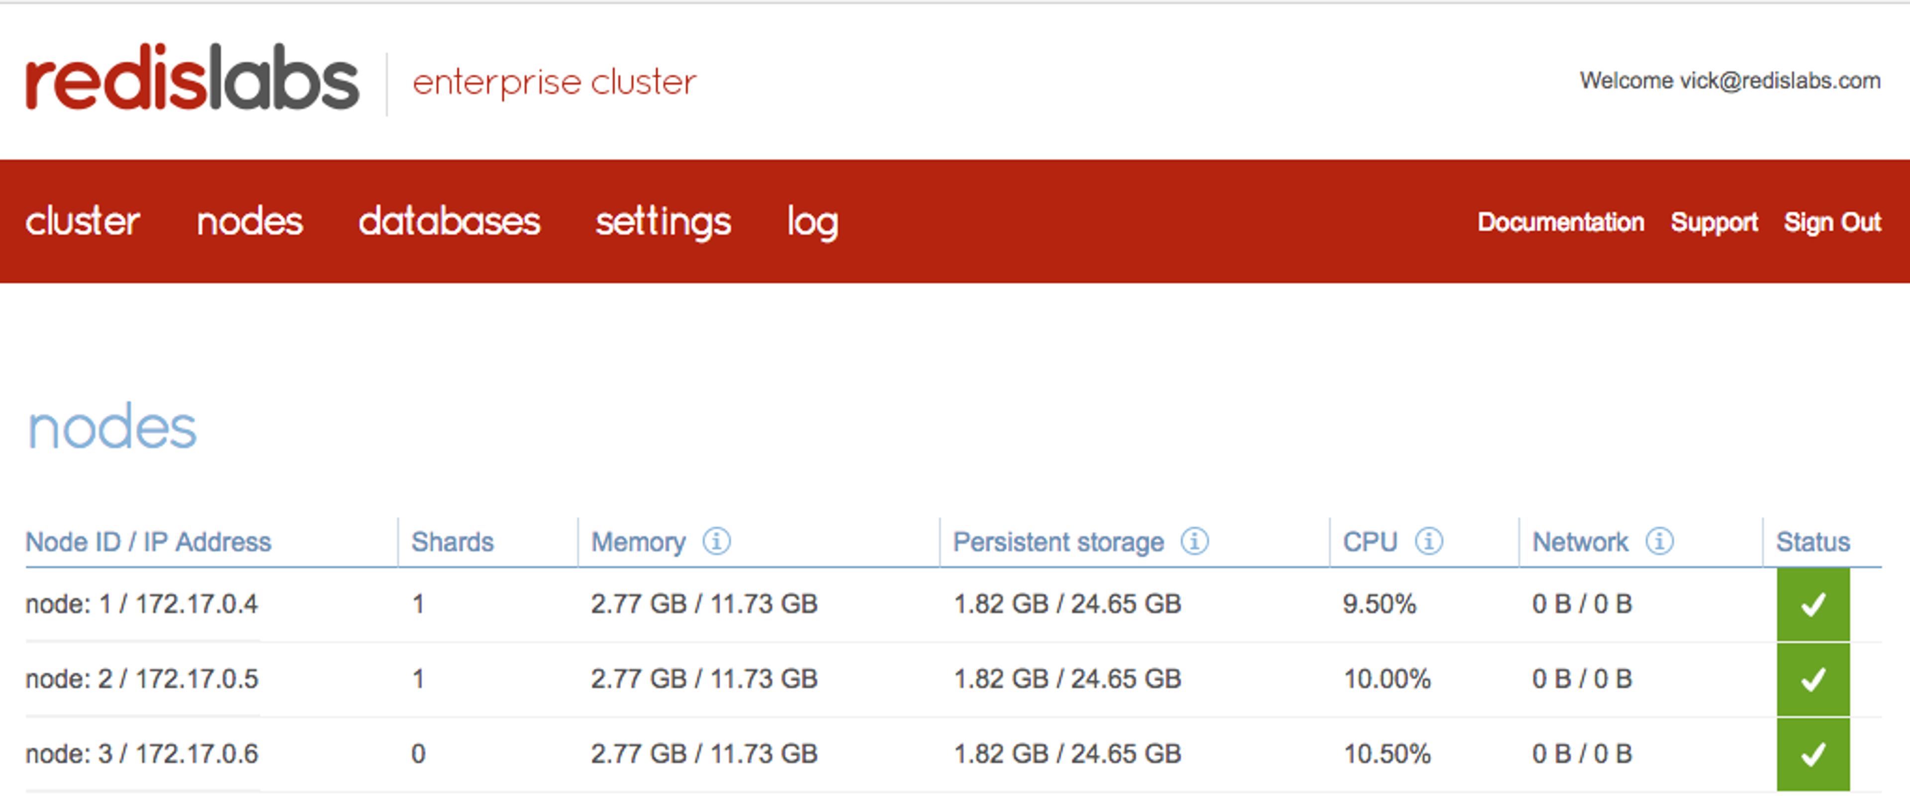
Task: Select node 1 at 172.17.0.4
Action: 142,605
